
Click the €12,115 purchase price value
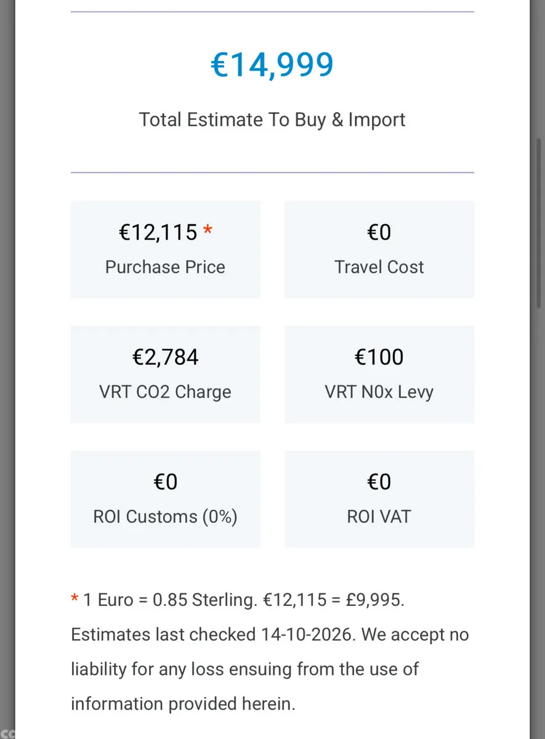(x=158, y=232)
